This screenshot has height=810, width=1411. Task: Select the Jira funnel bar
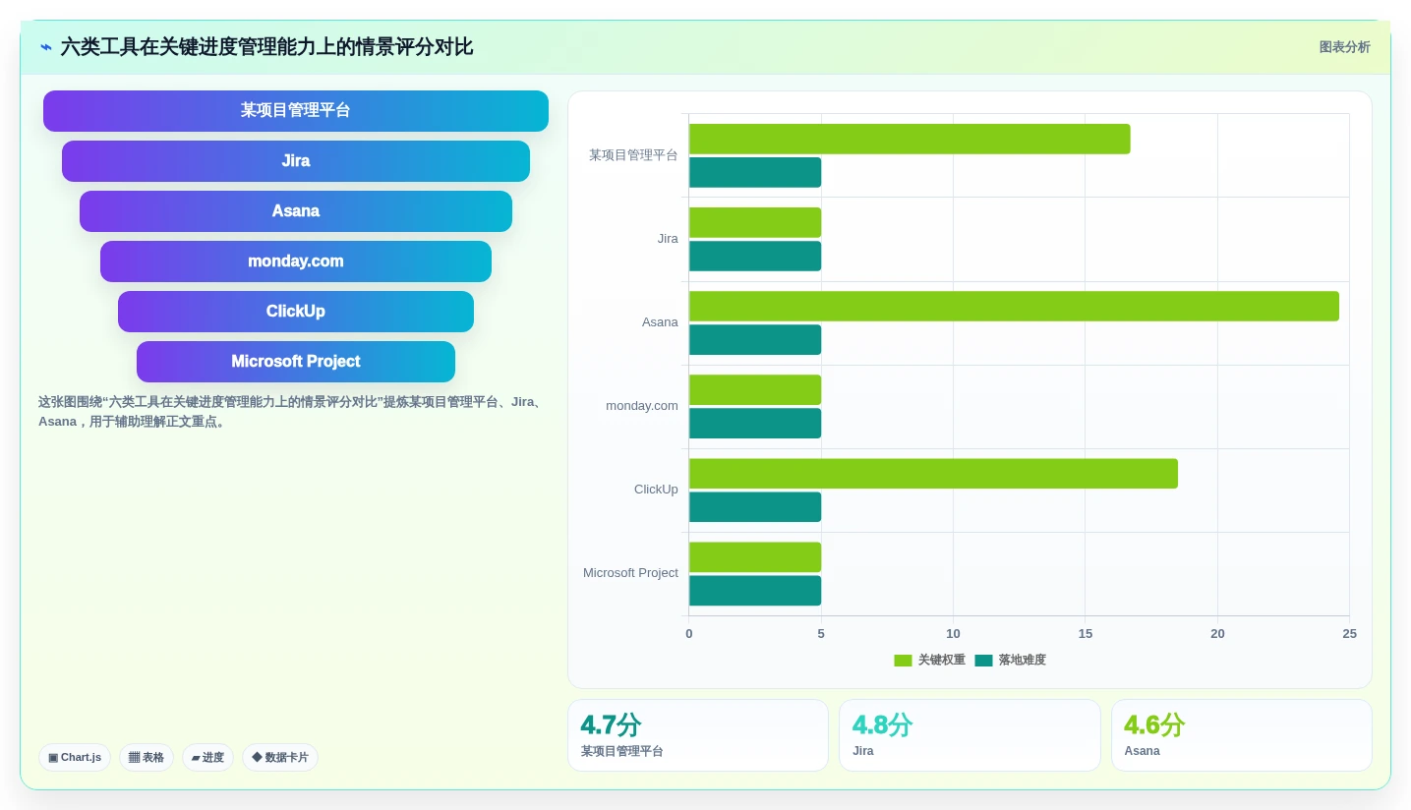click(296, 161)
